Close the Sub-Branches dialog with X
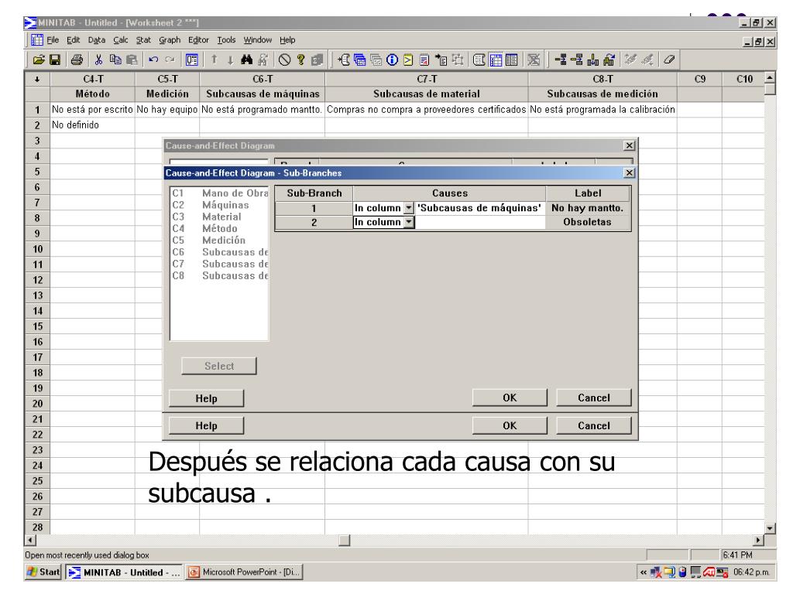This screenshot has height=594, width=793. point(629,172)
